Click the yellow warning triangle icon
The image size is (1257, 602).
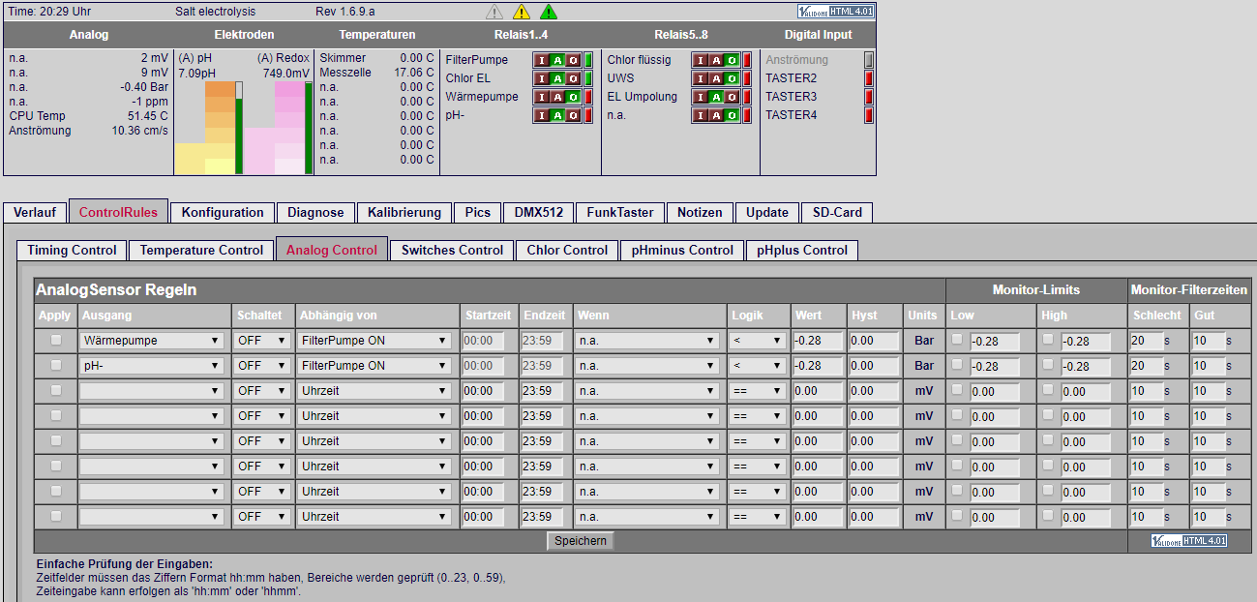(522, 12)
